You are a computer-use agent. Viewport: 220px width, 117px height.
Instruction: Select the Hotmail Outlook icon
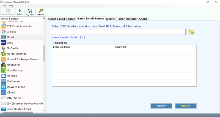pyautogui.click(x=4, y=76)
